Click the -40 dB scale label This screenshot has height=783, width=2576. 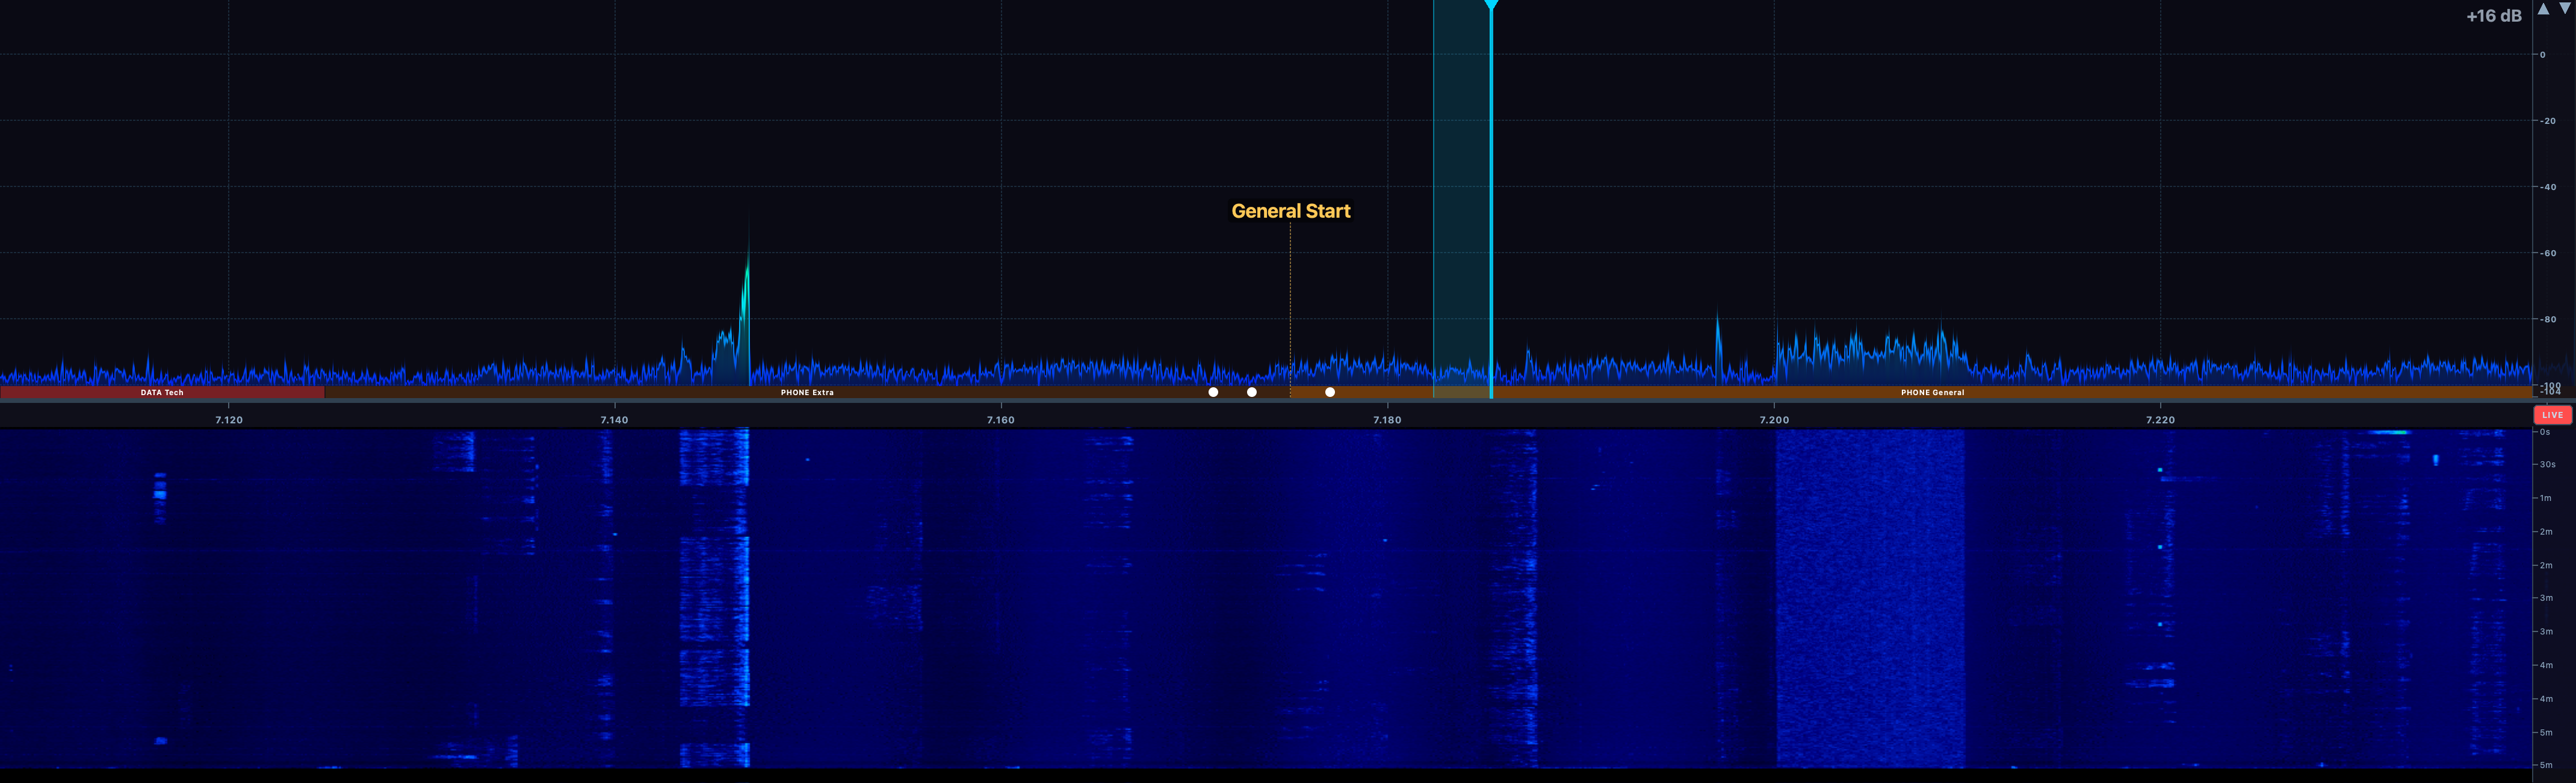click(2547, 187)
